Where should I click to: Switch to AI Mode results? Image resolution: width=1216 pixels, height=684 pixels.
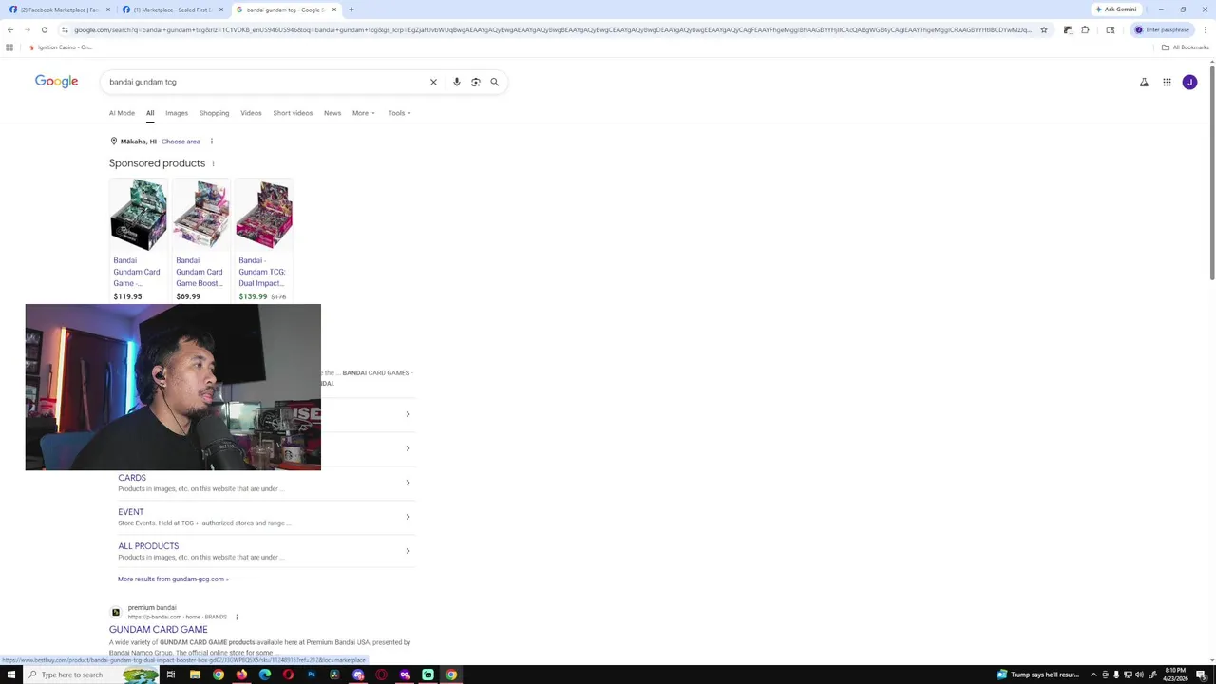(122, 113)
